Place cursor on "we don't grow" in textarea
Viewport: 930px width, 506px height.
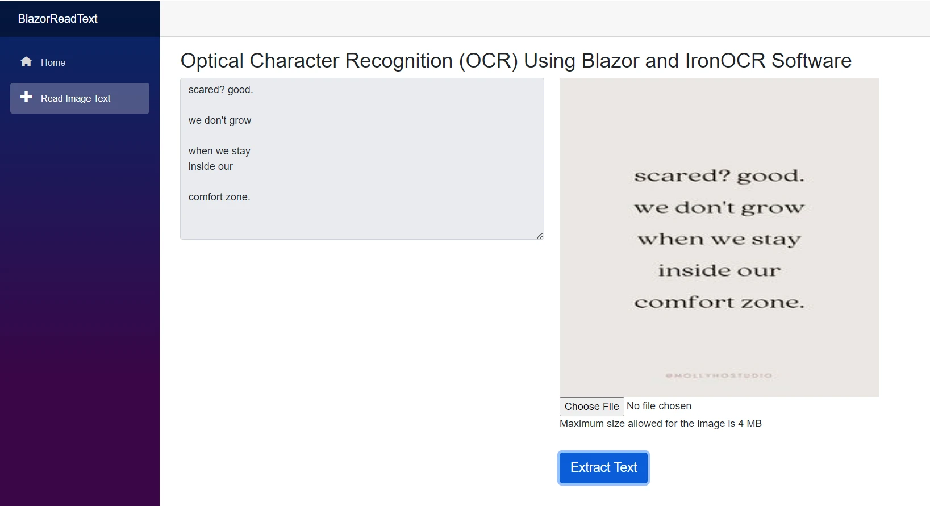[x=219, y=120]
